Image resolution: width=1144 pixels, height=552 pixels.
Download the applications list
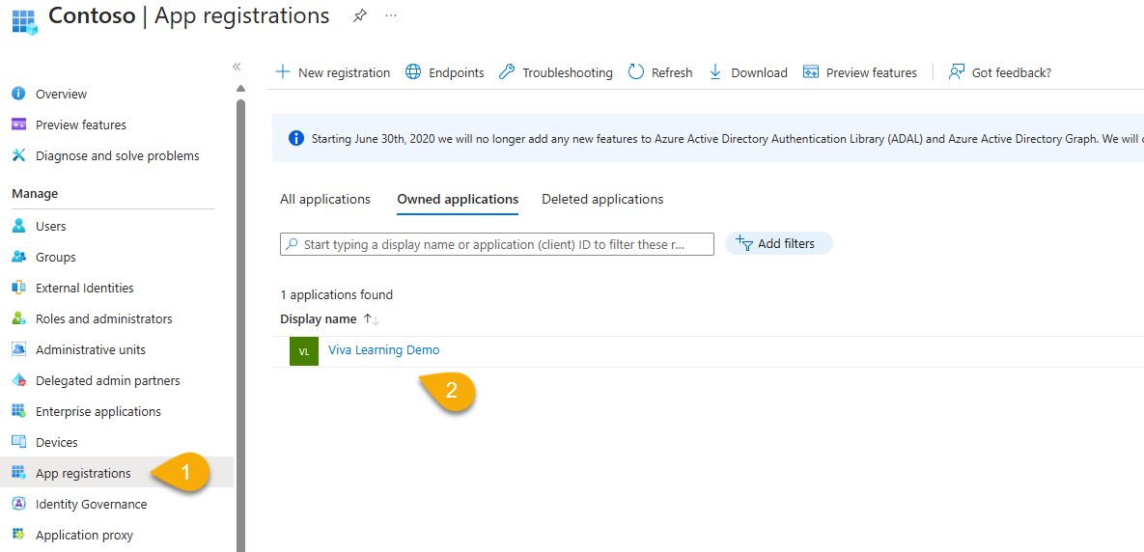748,72
